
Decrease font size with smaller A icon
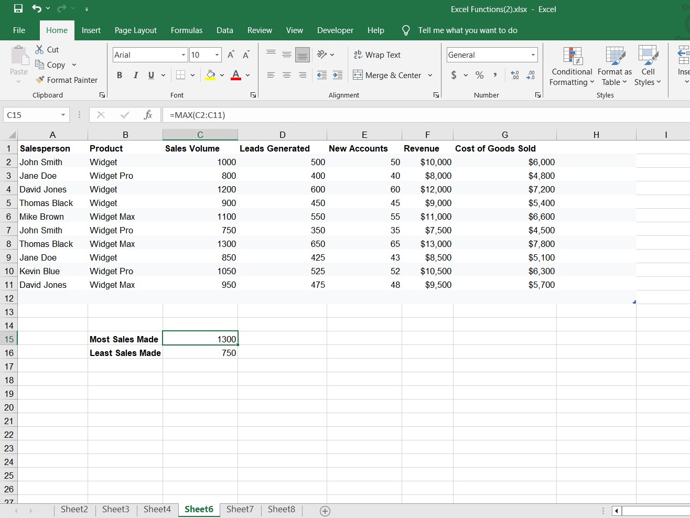click(246, 55)
